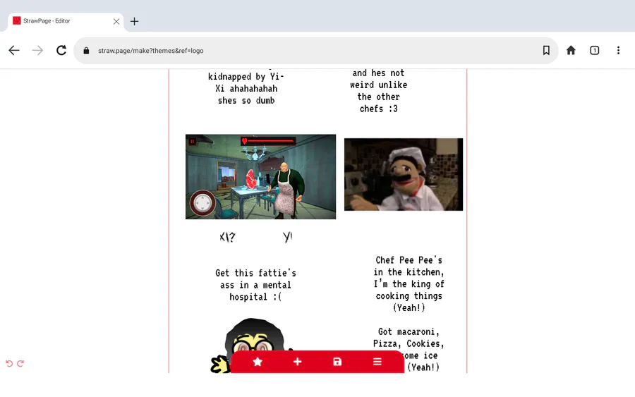The height and width of the screenshot is (397, 635).
Task: Select the 'Y!' scribbled text
Action: click(x=288, y=237)
